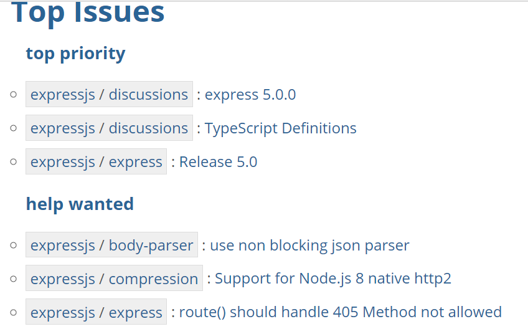Click the bullet marker beside 'Release 5.0'
Viewport: 528px width, 334px height.
pos(14,162)
